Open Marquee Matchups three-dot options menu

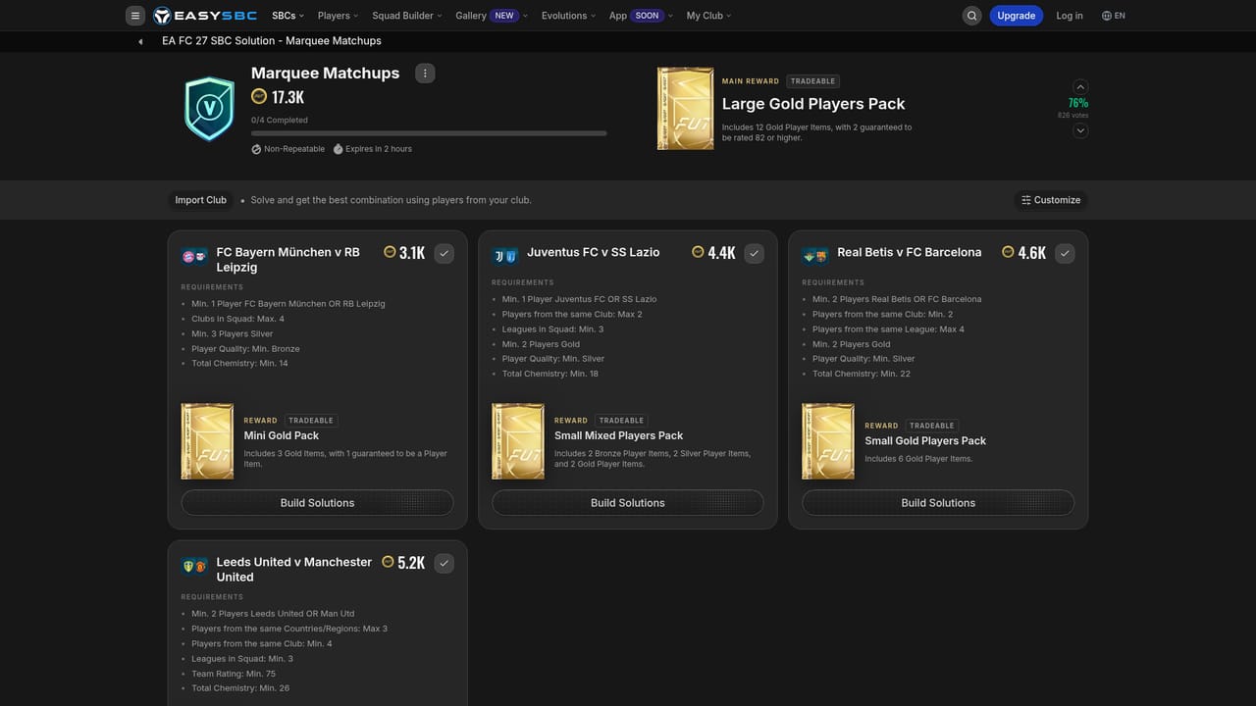pyautogui.click(x=425, y=74)
